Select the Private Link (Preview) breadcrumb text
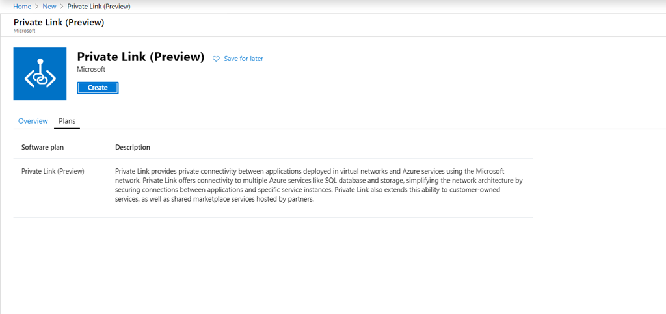This screenshot has width=666, height=314. 99,7
